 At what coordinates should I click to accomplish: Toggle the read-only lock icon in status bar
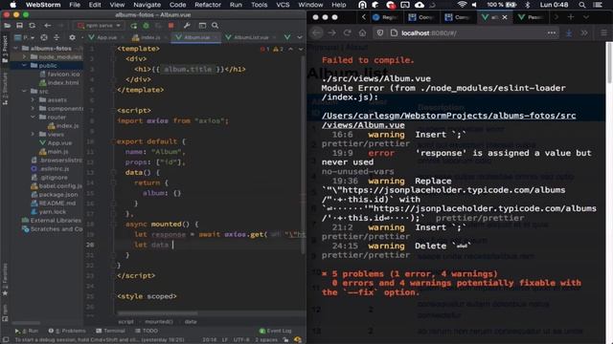pos(285,340)
